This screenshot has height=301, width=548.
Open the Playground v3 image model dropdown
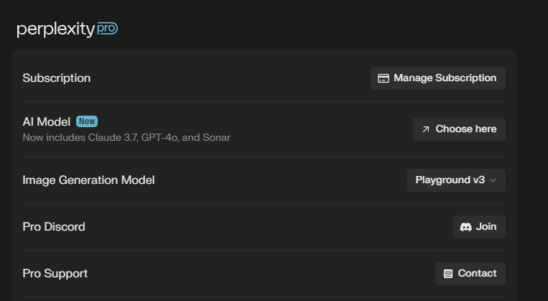(456, 180)
